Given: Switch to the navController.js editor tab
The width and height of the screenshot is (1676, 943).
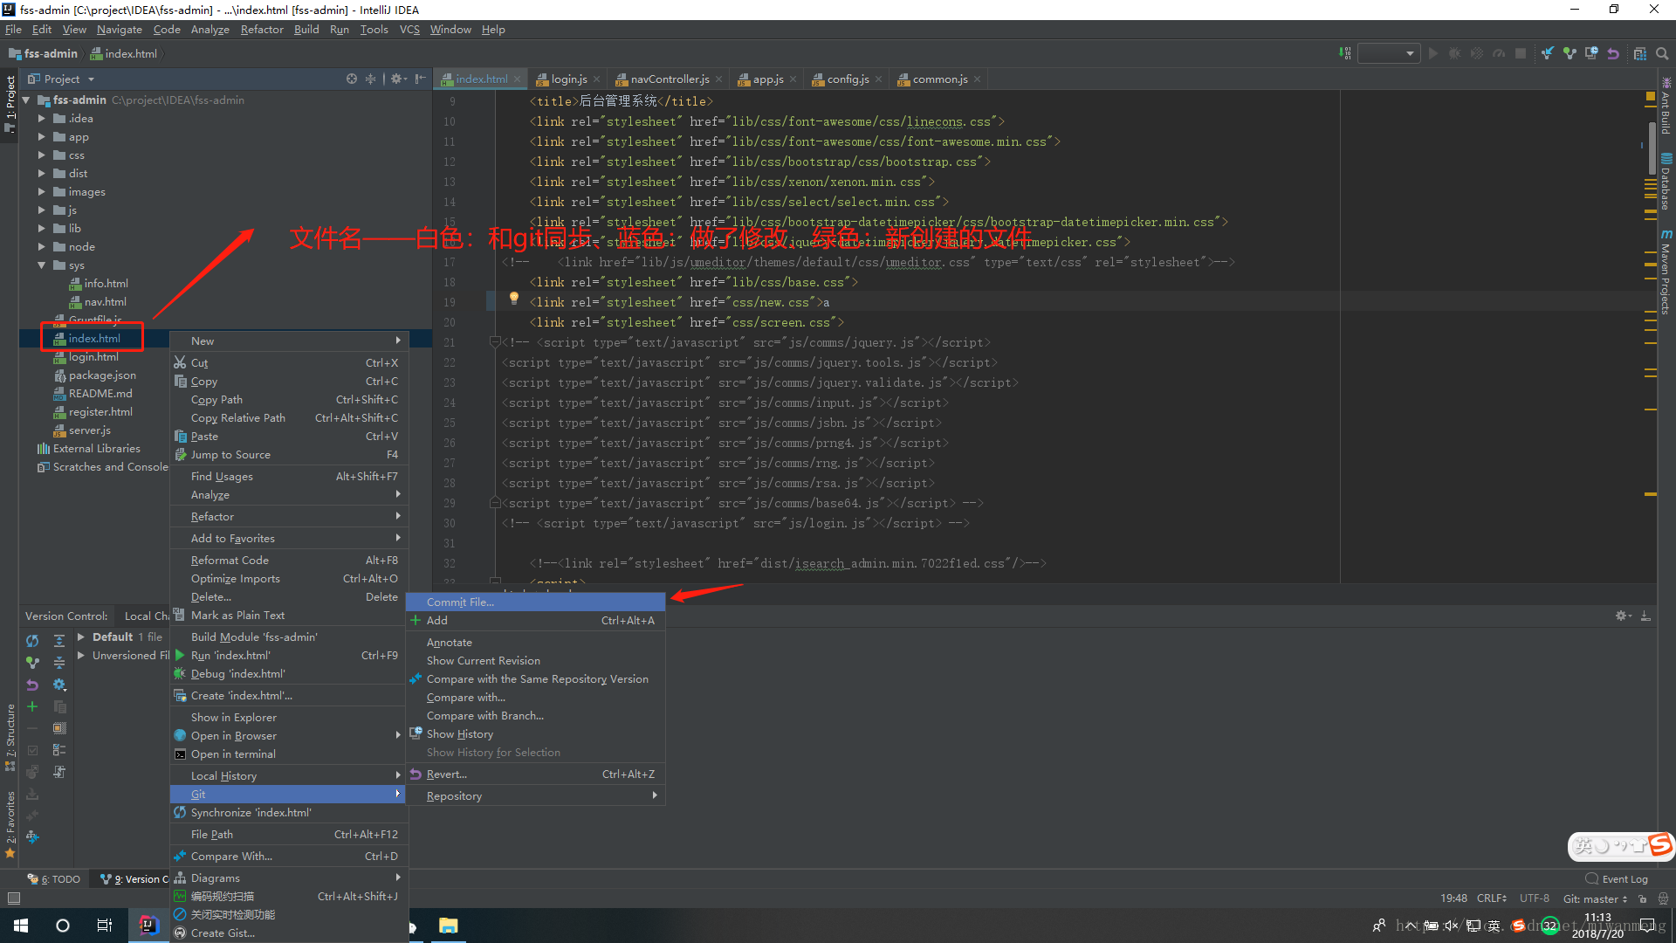Looking at the screenshot, I should click(669, 79).
